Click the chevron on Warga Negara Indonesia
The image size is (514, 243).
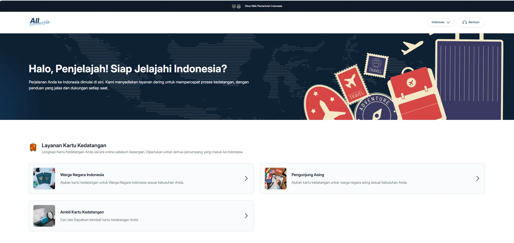(x=246, y=179)
